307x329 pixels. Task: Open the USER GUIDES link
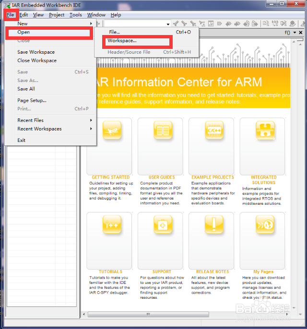(x=162, y=177)
